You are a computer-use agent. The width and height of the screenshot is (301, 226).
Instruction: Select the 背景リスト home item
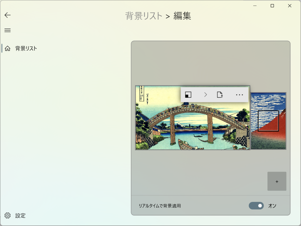[21, 48]
